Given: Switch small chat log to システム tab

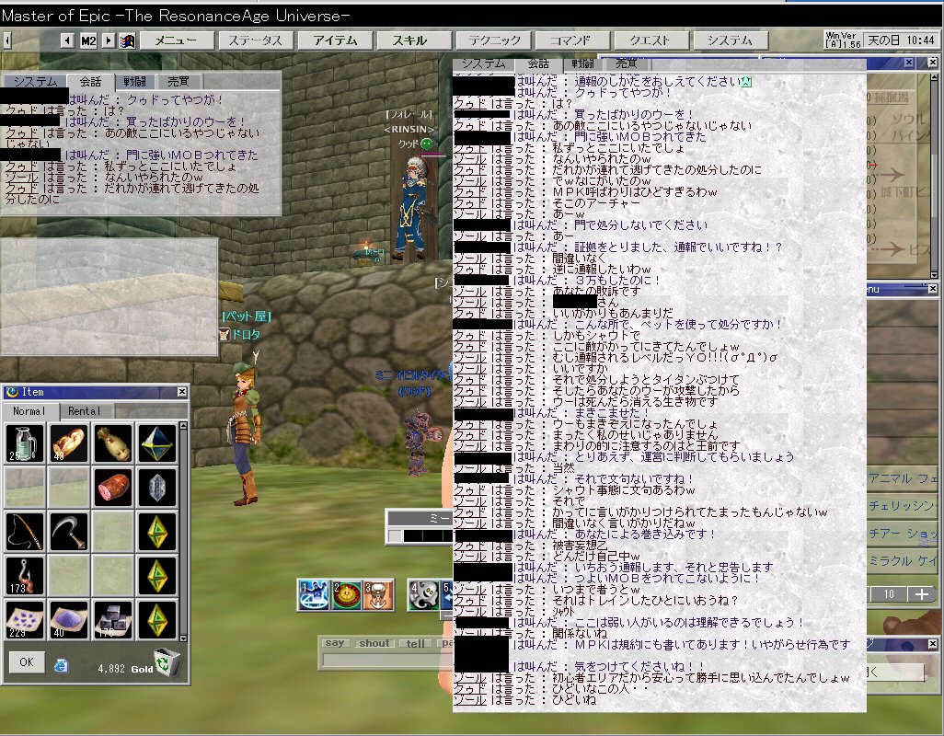Looking at the screenshot, I should [x=35, y=81].
